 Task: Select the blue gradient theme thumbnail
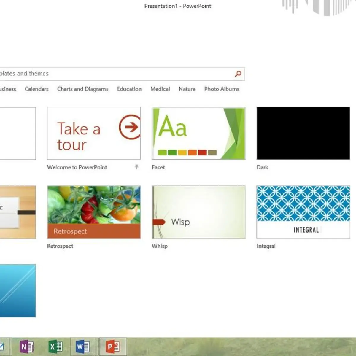tap(18, 291)
